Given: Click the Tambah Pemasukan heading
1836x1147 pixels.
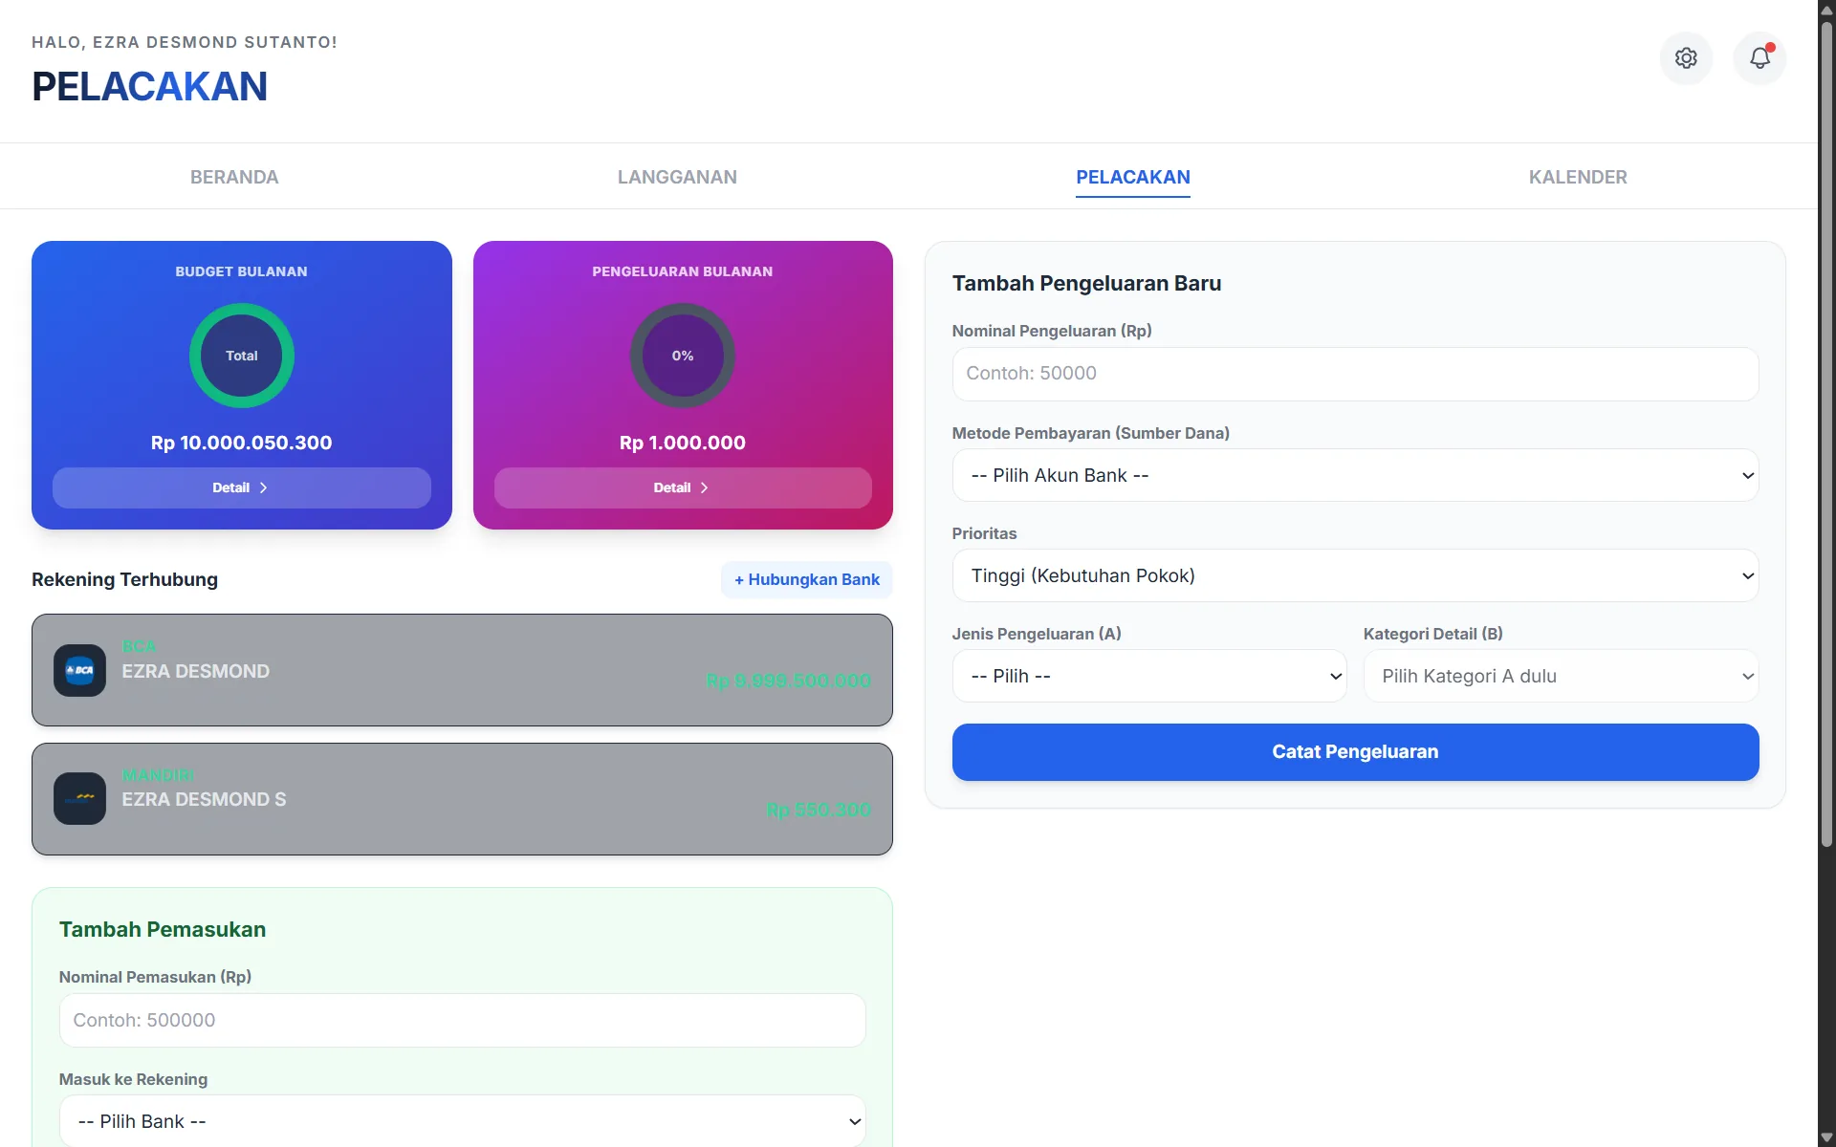Looking at the screenshot, I should click(163, 929).
